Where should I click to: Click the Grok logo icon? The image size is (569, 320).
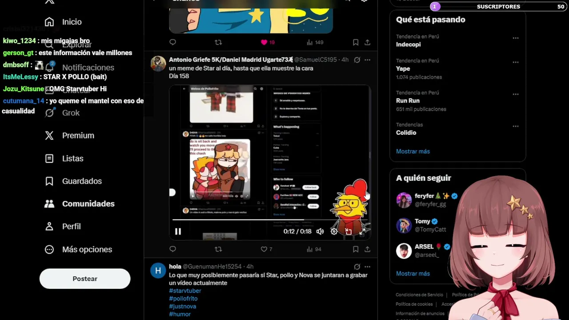49,113
